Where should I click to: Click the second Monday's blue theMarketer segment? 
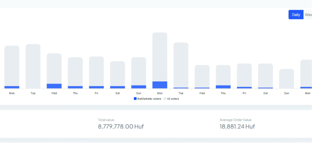160,85
